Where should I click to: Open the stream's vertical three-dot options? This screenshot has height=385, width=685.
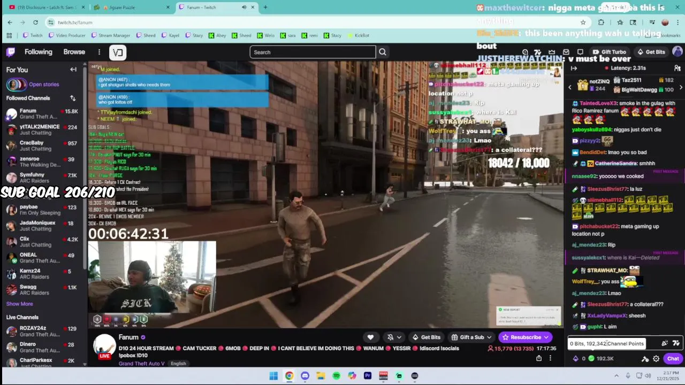click(550, 358)
